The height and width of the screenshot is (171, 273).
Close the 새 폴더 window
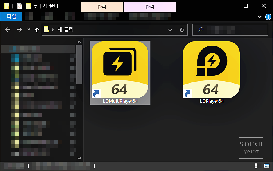264,6
